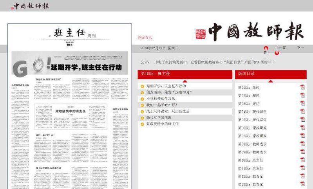313x189 pixels.
Task: Click orange bullet beside 延期开学 article
Action: pyautogui.click(x=142, y=86)
